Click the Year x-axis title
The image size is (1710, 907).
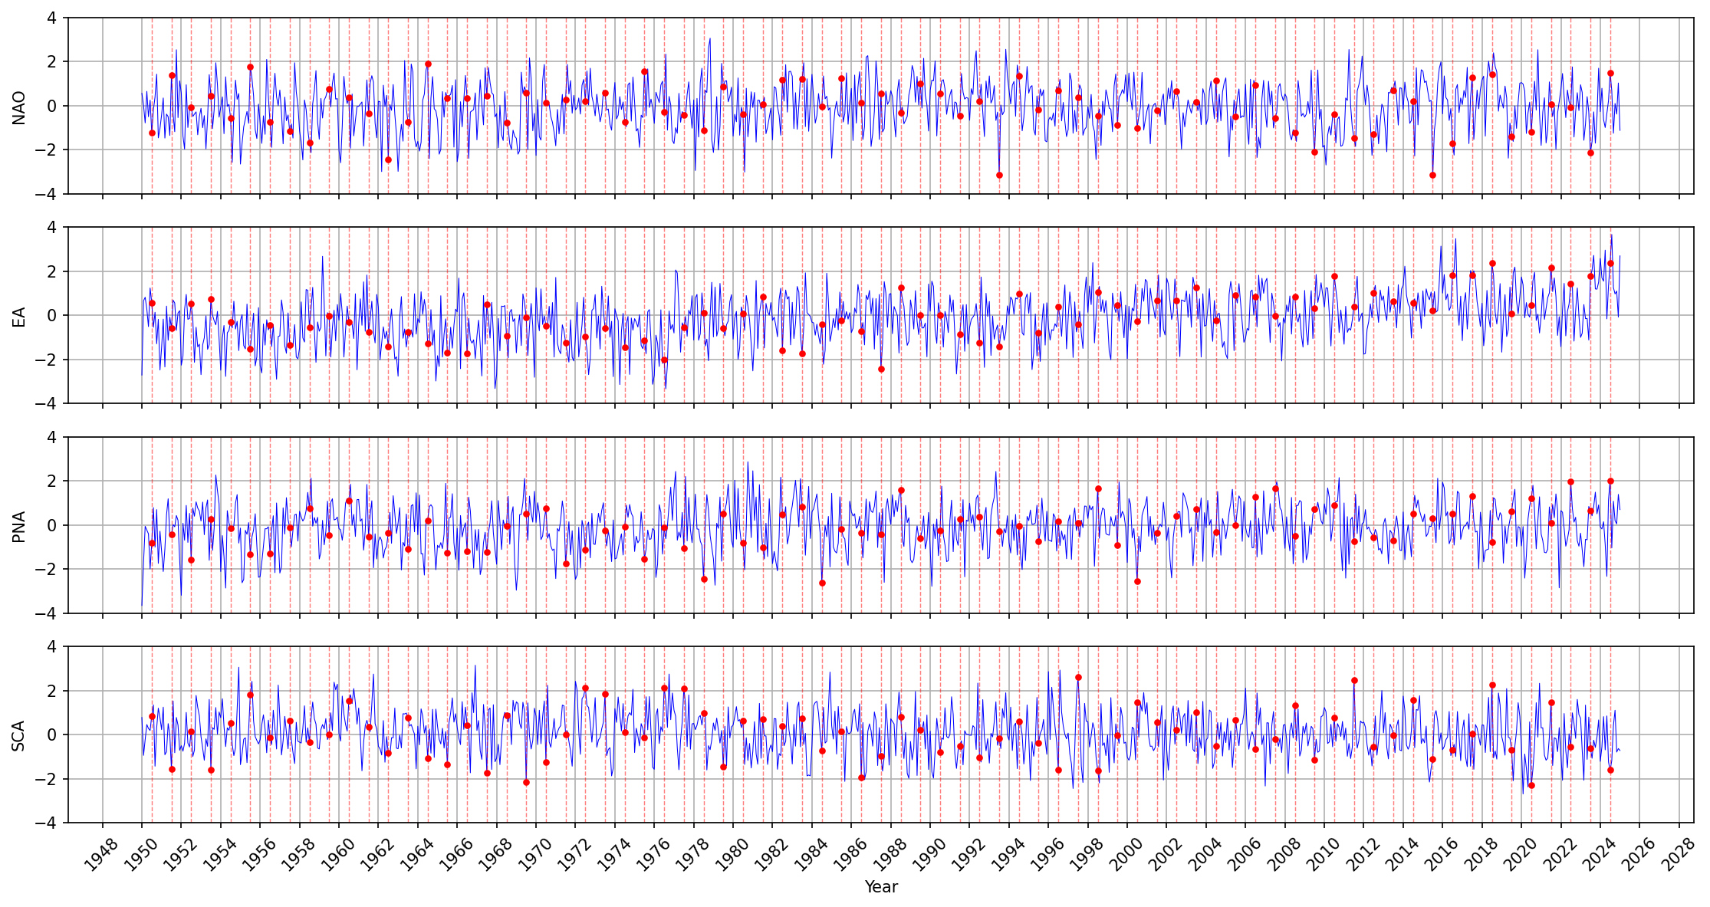pyautogui.click(x=880, y=887)
